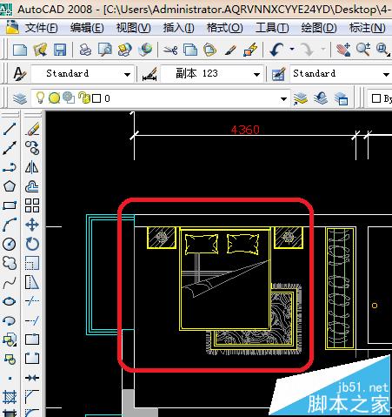Select the Spline tool
Image resolution: width=392 pixels, height=417 pixels.
pos(10,282)
